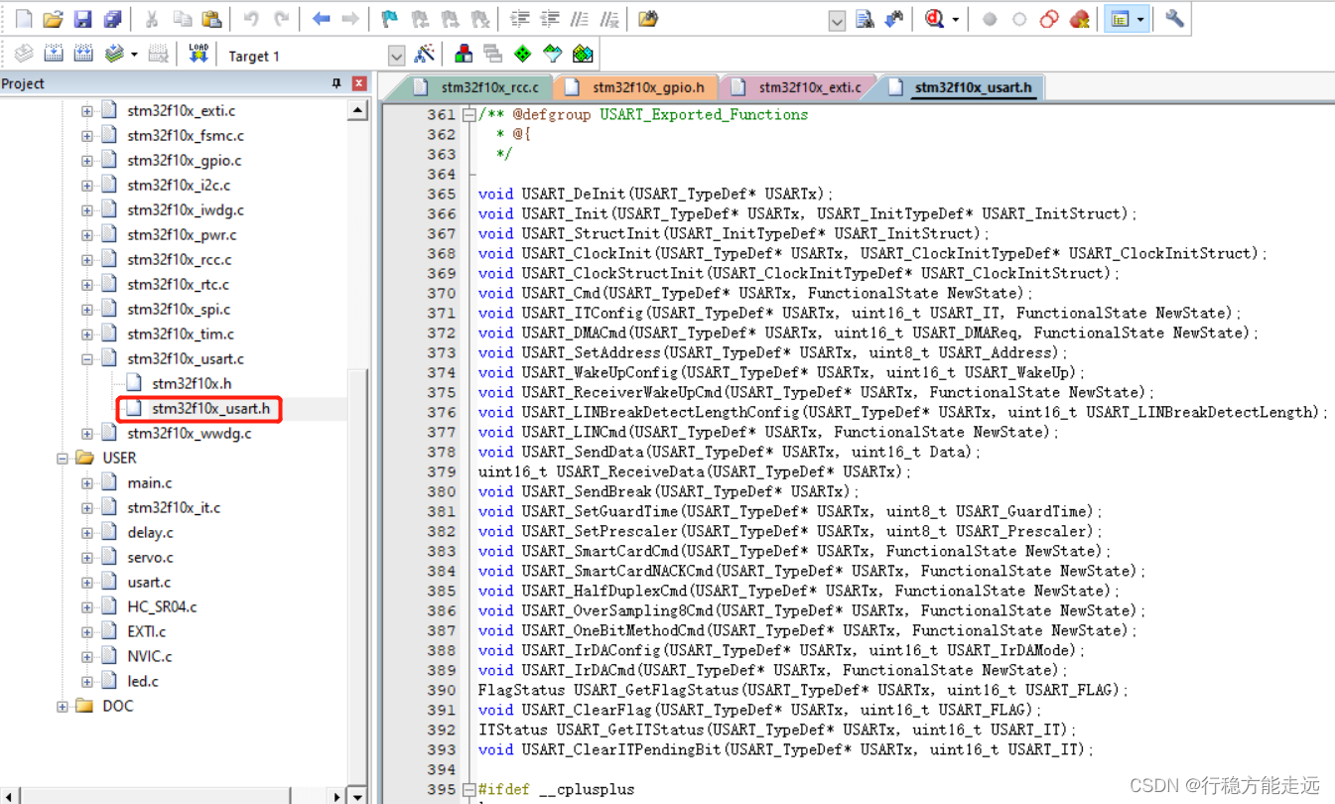
Task: Insert breakpoint red circle icon
Action: [x=990, y=19]
